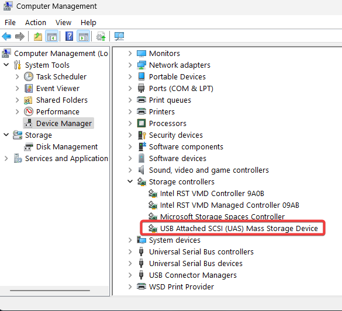This screenshot has width=342, height=311.
Task: Select Software components label
Action: [186, 146]
